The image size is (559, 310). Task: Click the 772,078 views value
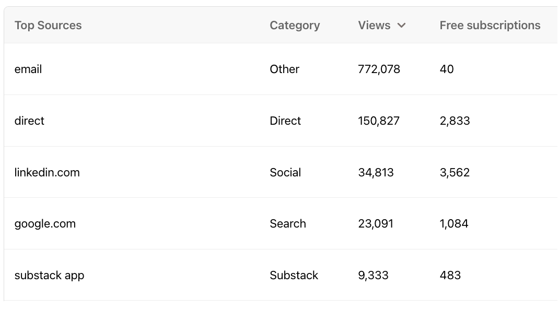[x=379, y=69]
